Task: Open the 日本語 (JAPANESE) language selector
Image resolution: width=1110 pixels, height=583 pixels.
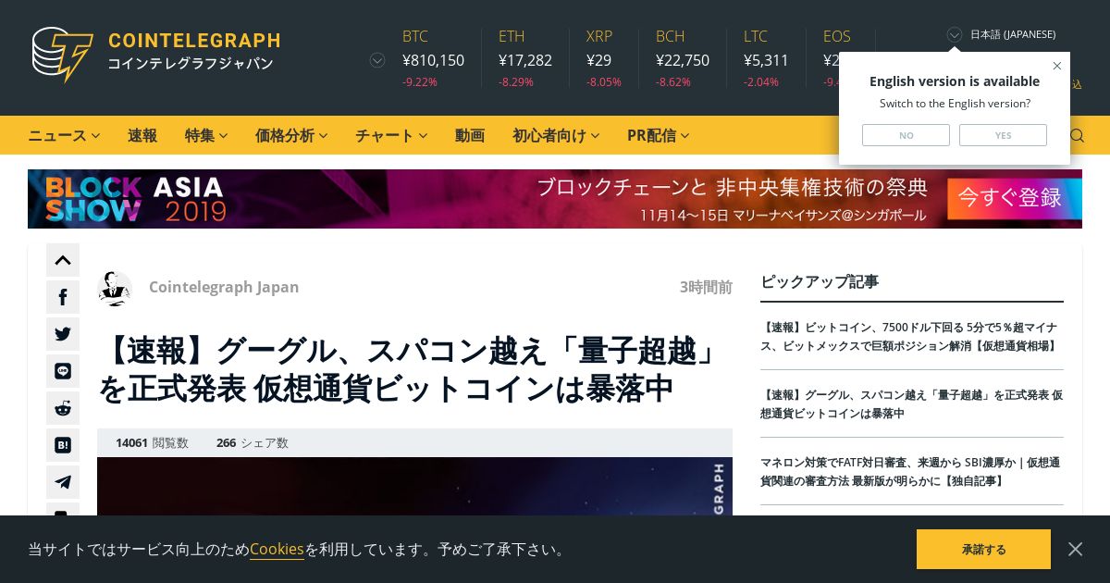Action: click(x=1001, y=34)
